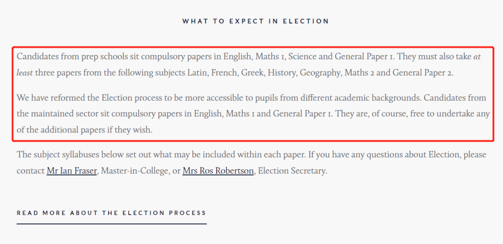Follow Read More About The Election Process
This screenshot has height=244, width=503.
point(111,213)
